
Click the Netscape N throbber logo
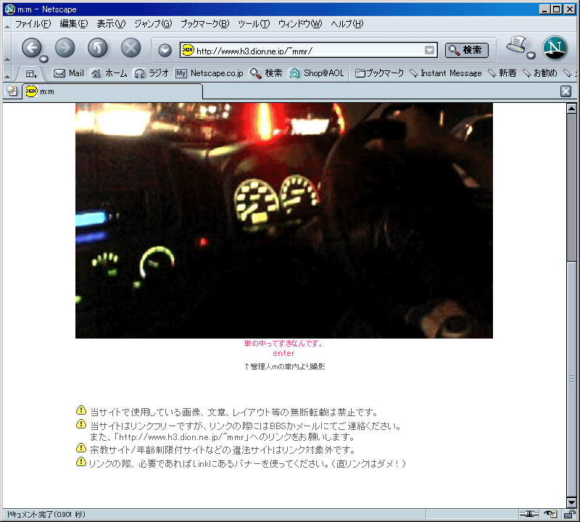[555, 48]
